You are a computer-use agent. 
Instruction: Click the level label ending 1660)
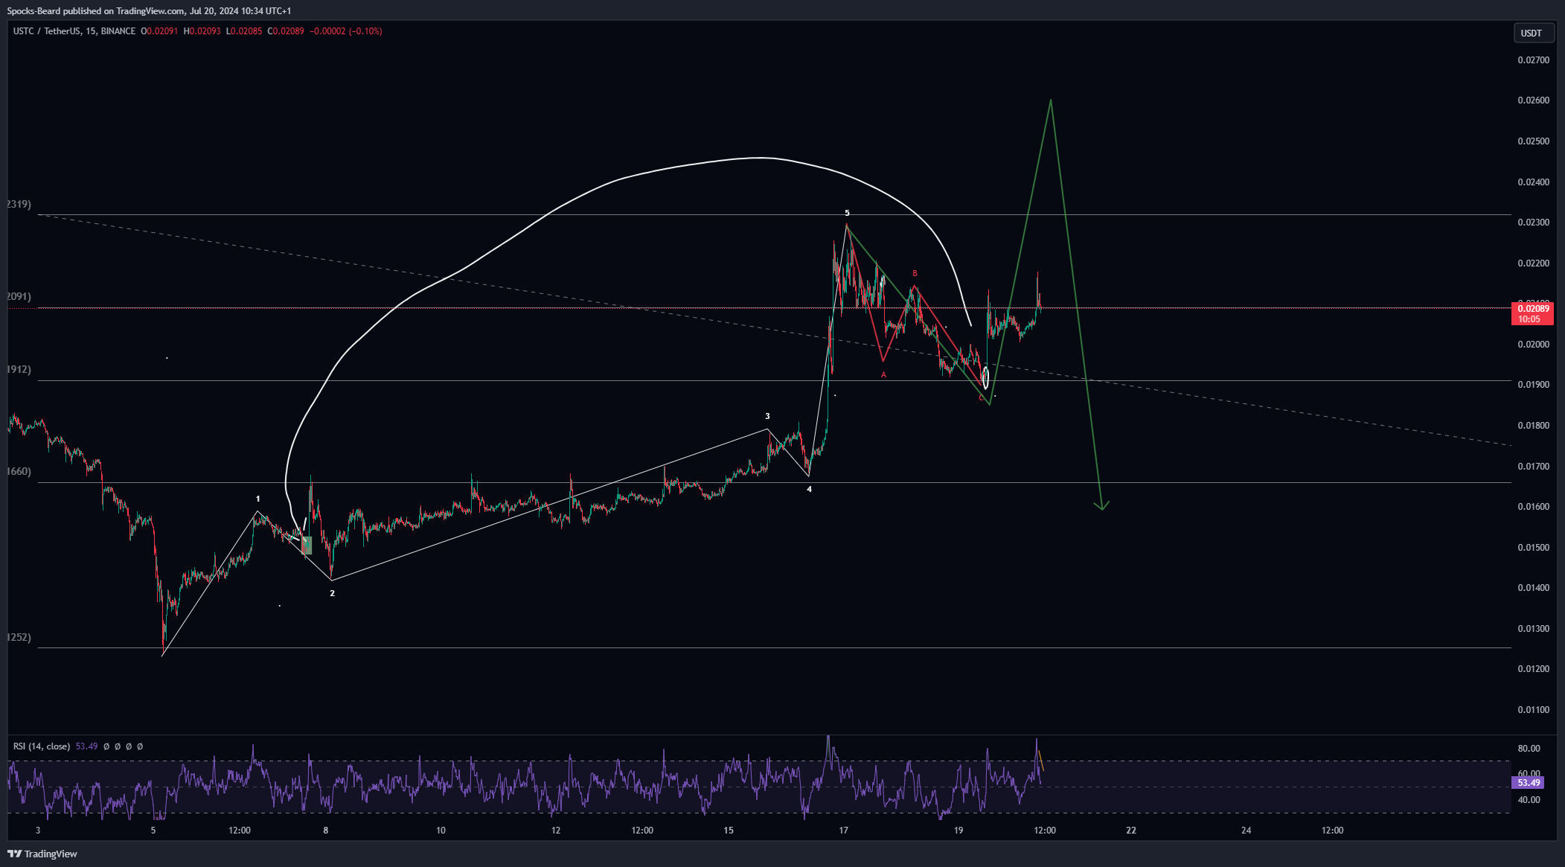coord(19,471)
